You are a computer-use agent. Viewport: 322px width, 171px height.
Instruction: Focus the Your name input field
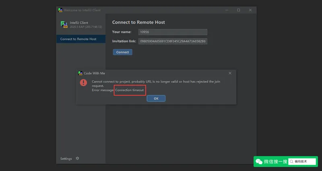pos(173,32)
